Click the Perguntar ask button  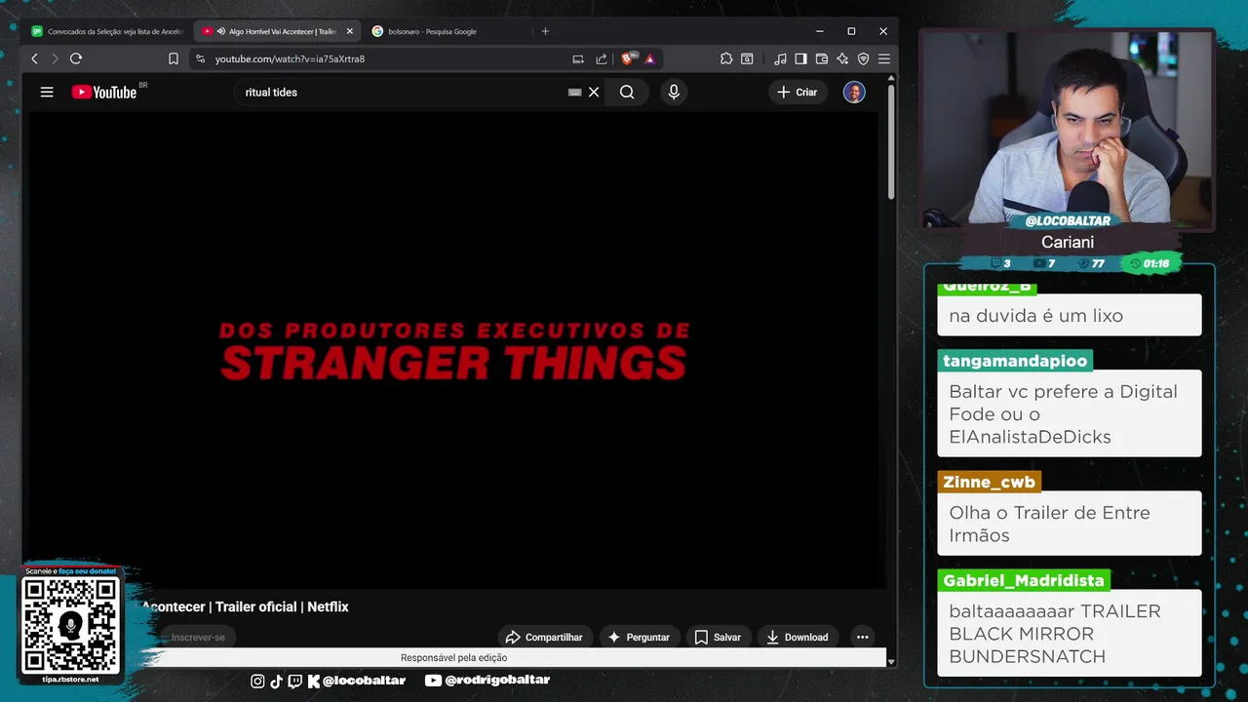[639, 637]
